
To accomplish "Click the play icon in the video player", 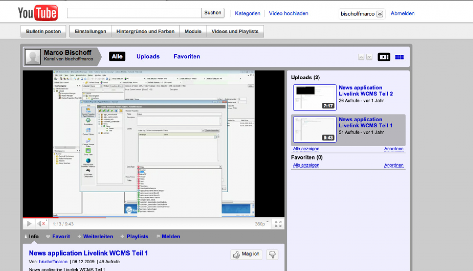I will coord(29,223).
